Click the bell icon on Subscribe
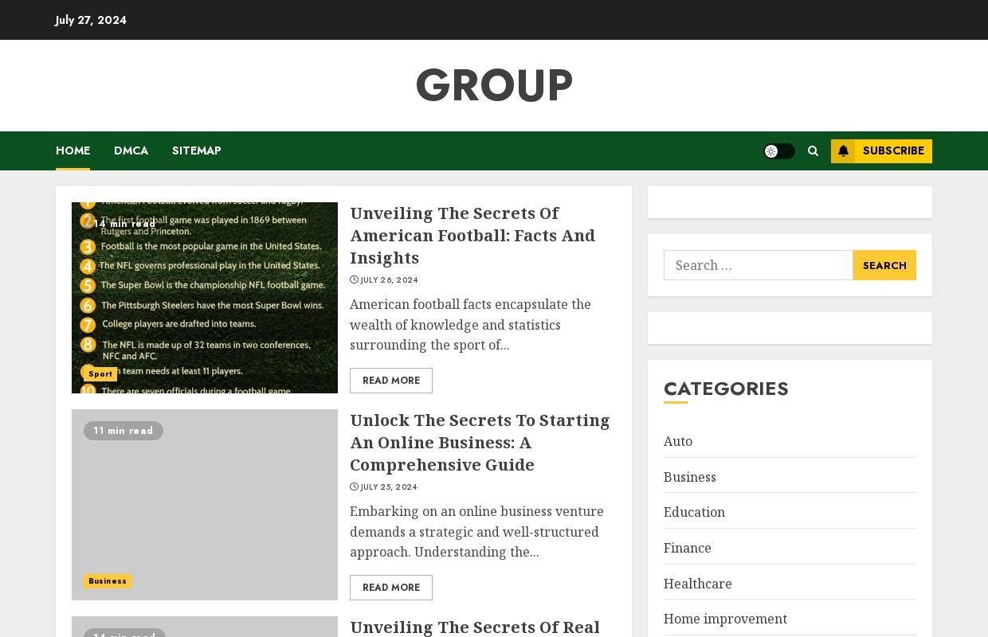 point(843,151)
